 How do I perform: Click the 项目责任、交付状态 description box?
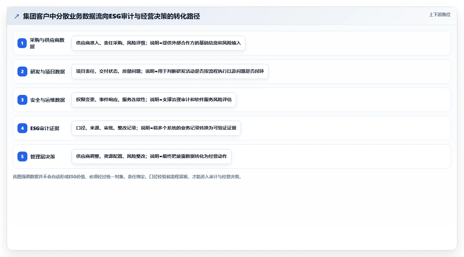[170, 71]
